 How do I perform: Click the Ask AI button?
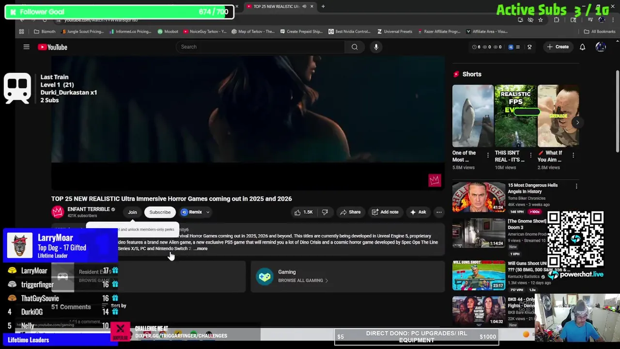click(418, 212)
